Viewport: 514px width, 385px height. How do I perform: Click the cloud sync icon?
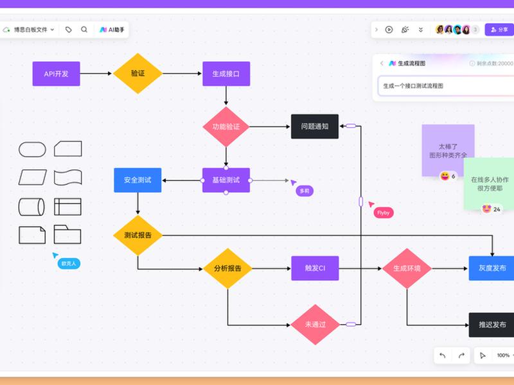point(6,30)
